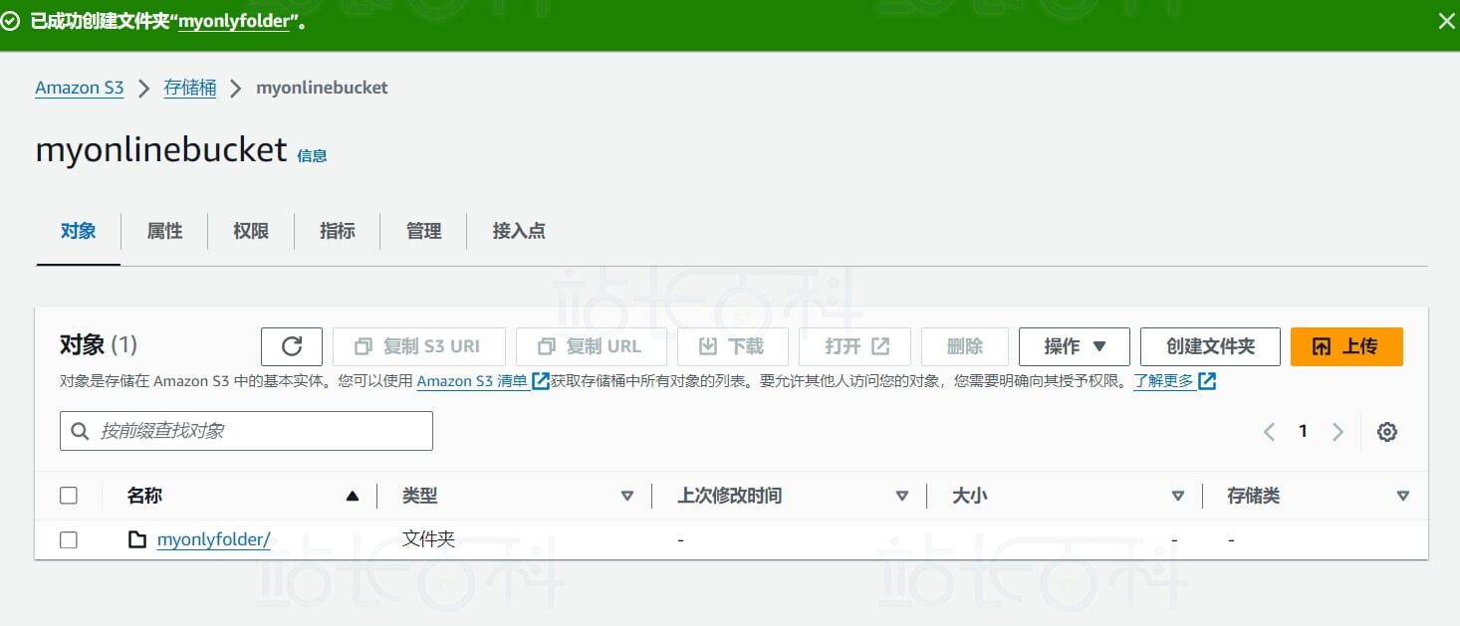Click the 创建文件夹 button

1210,346
